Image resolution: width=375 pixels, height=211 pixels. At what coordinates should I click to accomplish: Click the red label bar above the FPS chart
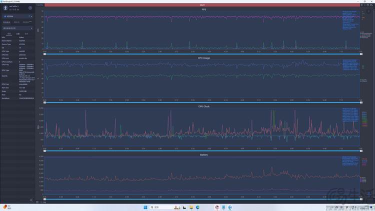[x=202, y=5]
